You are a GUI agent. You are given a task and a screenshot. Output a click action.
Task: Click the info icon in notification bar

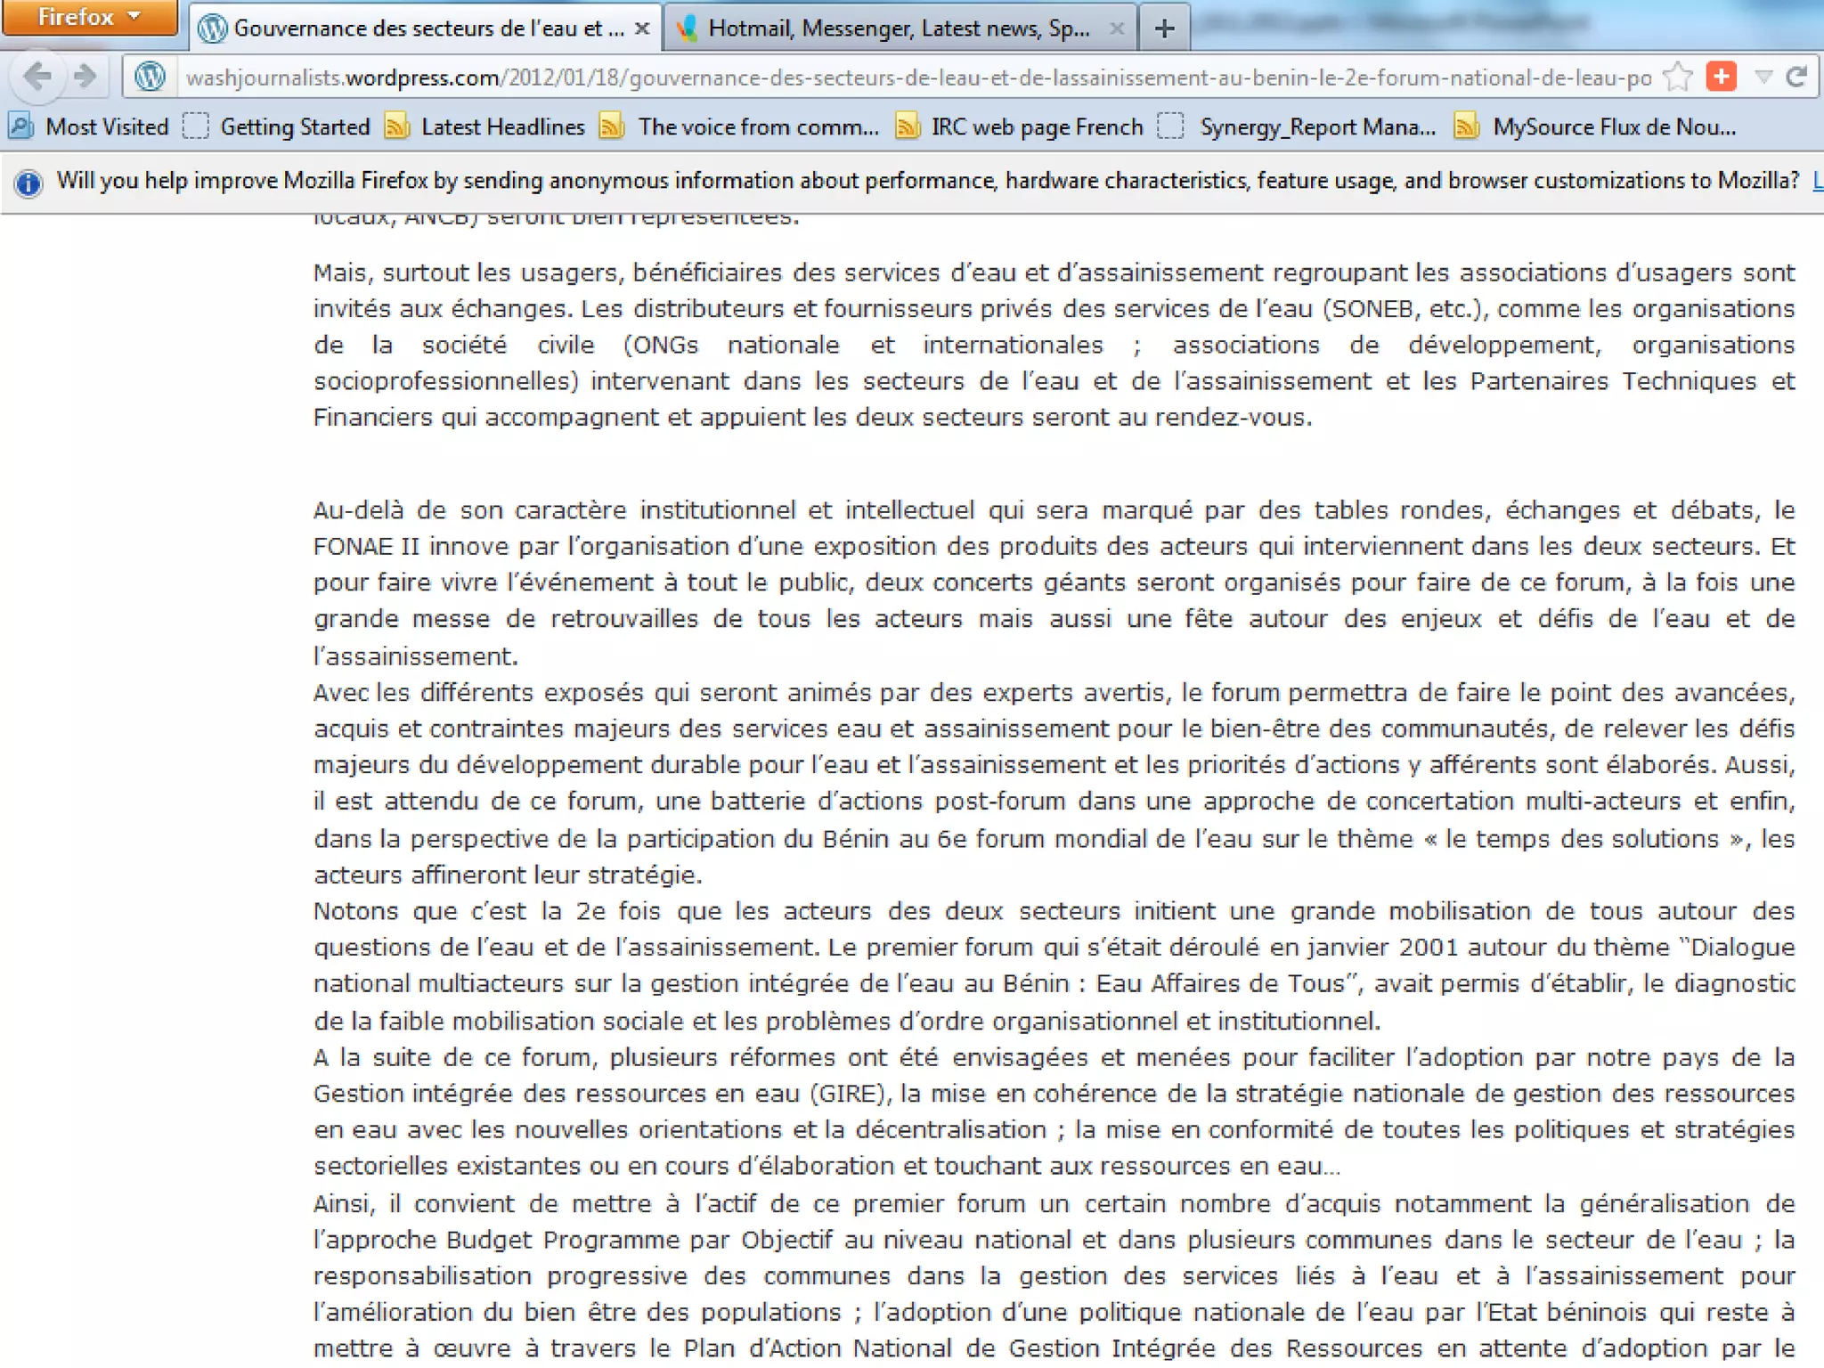pos(28,183)
